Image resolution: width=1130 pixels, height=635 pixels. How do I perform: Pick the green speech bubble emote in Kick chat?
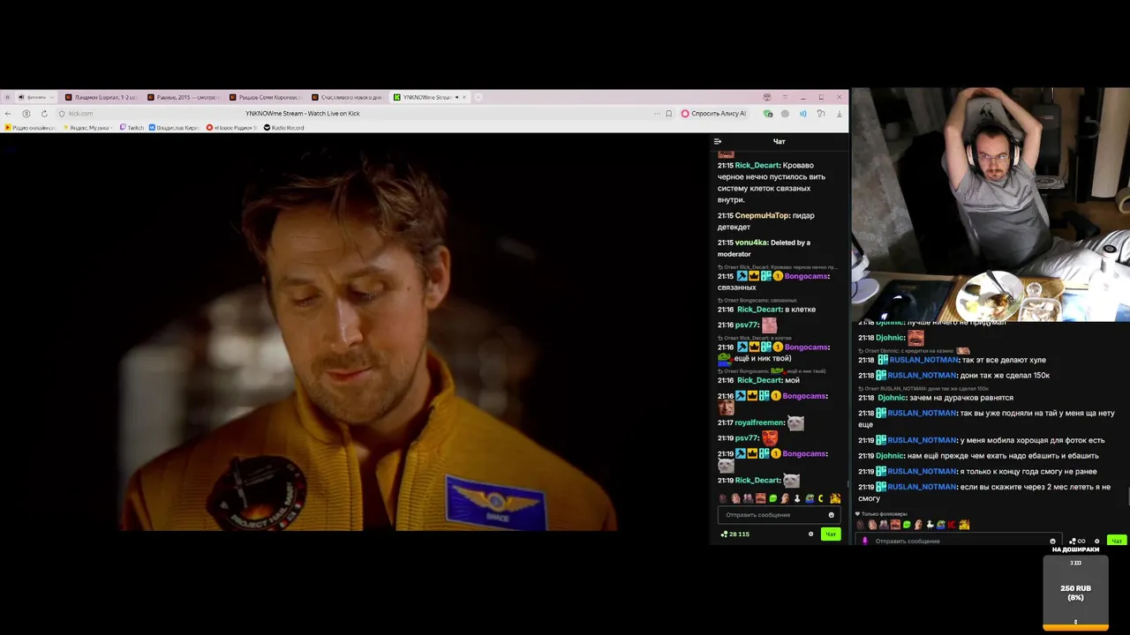(772, 498)
